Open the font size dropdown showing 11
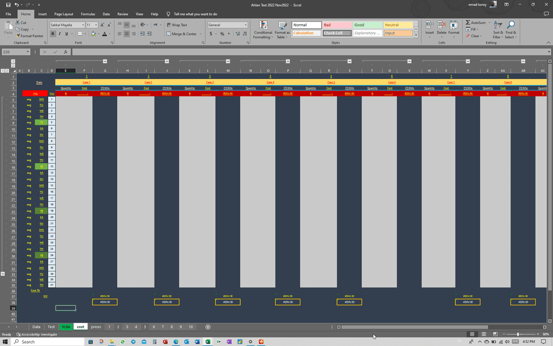This screenshot has width=553, height=346. click(96, 25)
